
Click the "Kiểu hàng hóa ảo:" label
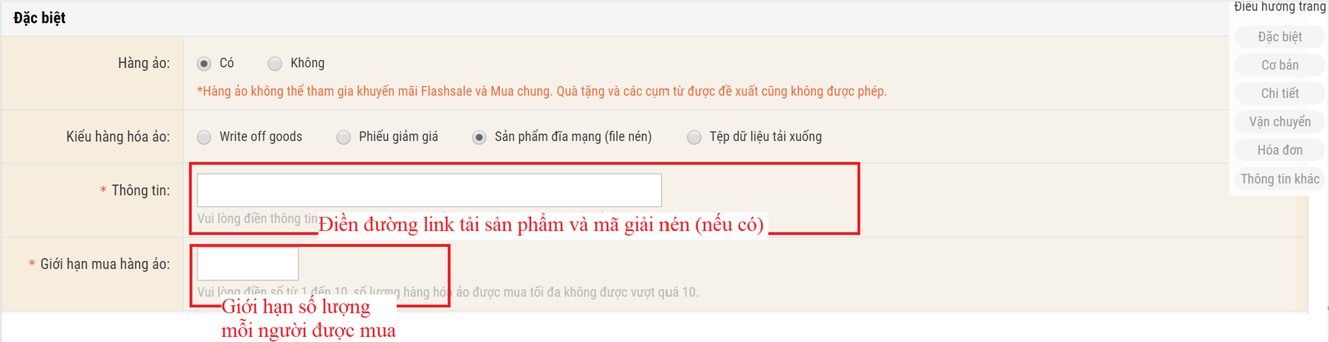(x=118, y=137)
